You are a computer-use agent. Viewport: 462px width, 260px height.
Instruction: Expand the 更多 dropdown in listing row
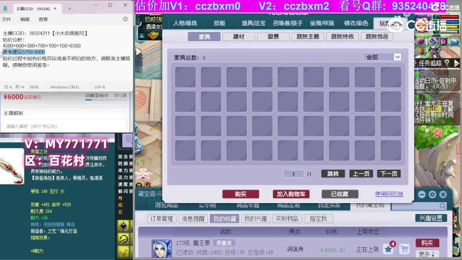(427, 254)
